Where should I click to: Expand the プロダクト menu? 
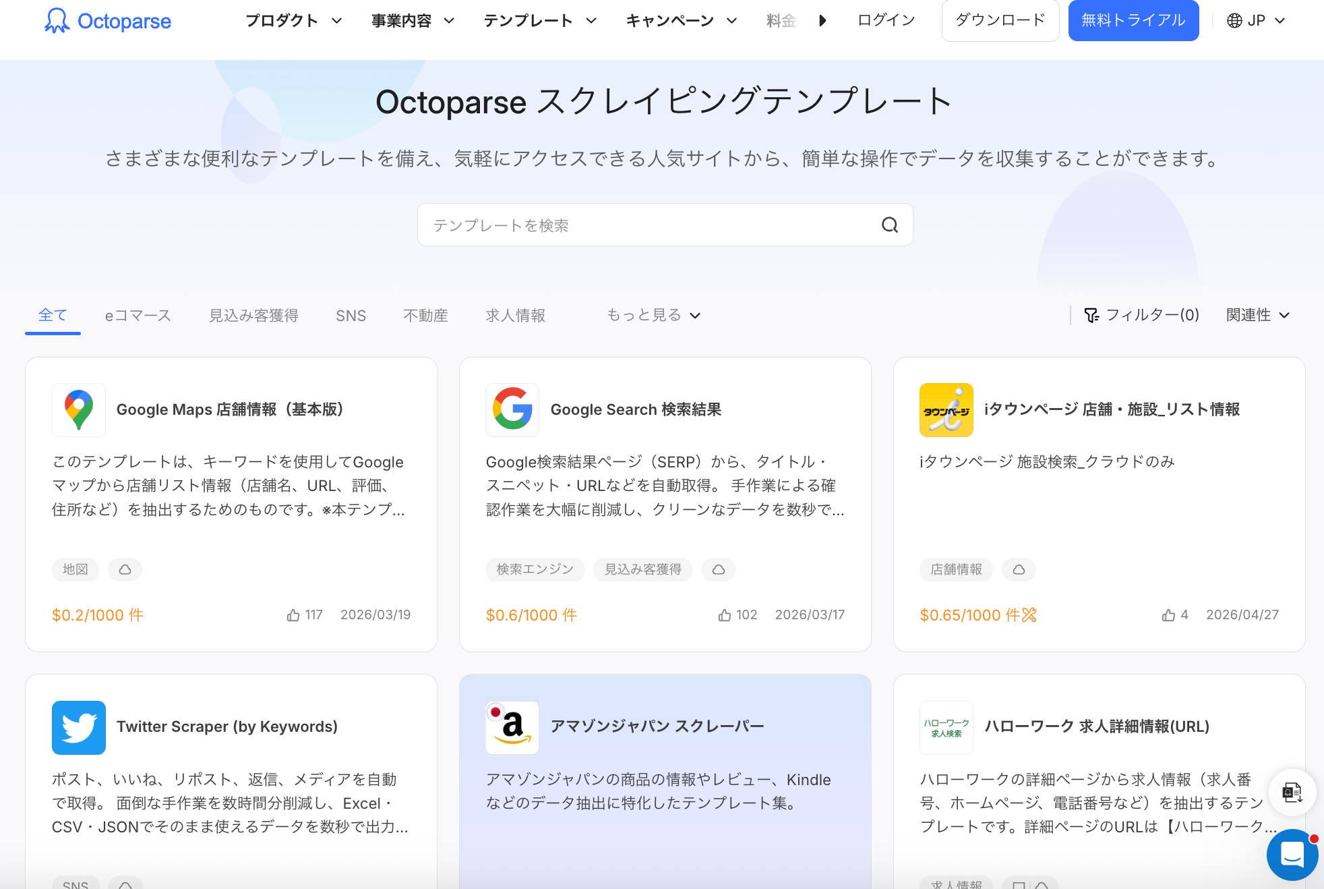point(294,21)
